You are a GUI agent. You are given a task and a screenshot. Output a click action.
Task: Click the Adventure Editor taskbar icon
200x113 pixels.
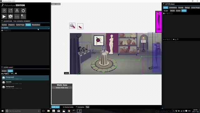pos(79,111)
